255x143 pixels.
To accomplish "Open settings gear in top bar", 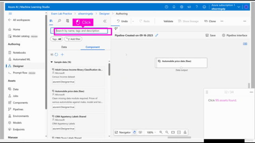I will click(182, 7).
